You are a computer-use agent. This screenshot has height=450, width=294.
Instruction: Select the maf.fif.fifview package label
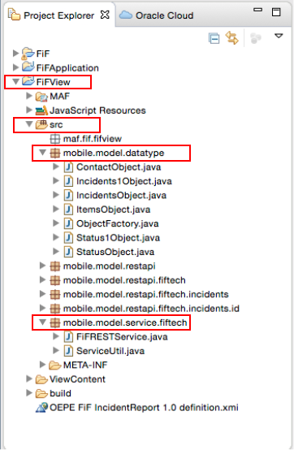point(93,139)
